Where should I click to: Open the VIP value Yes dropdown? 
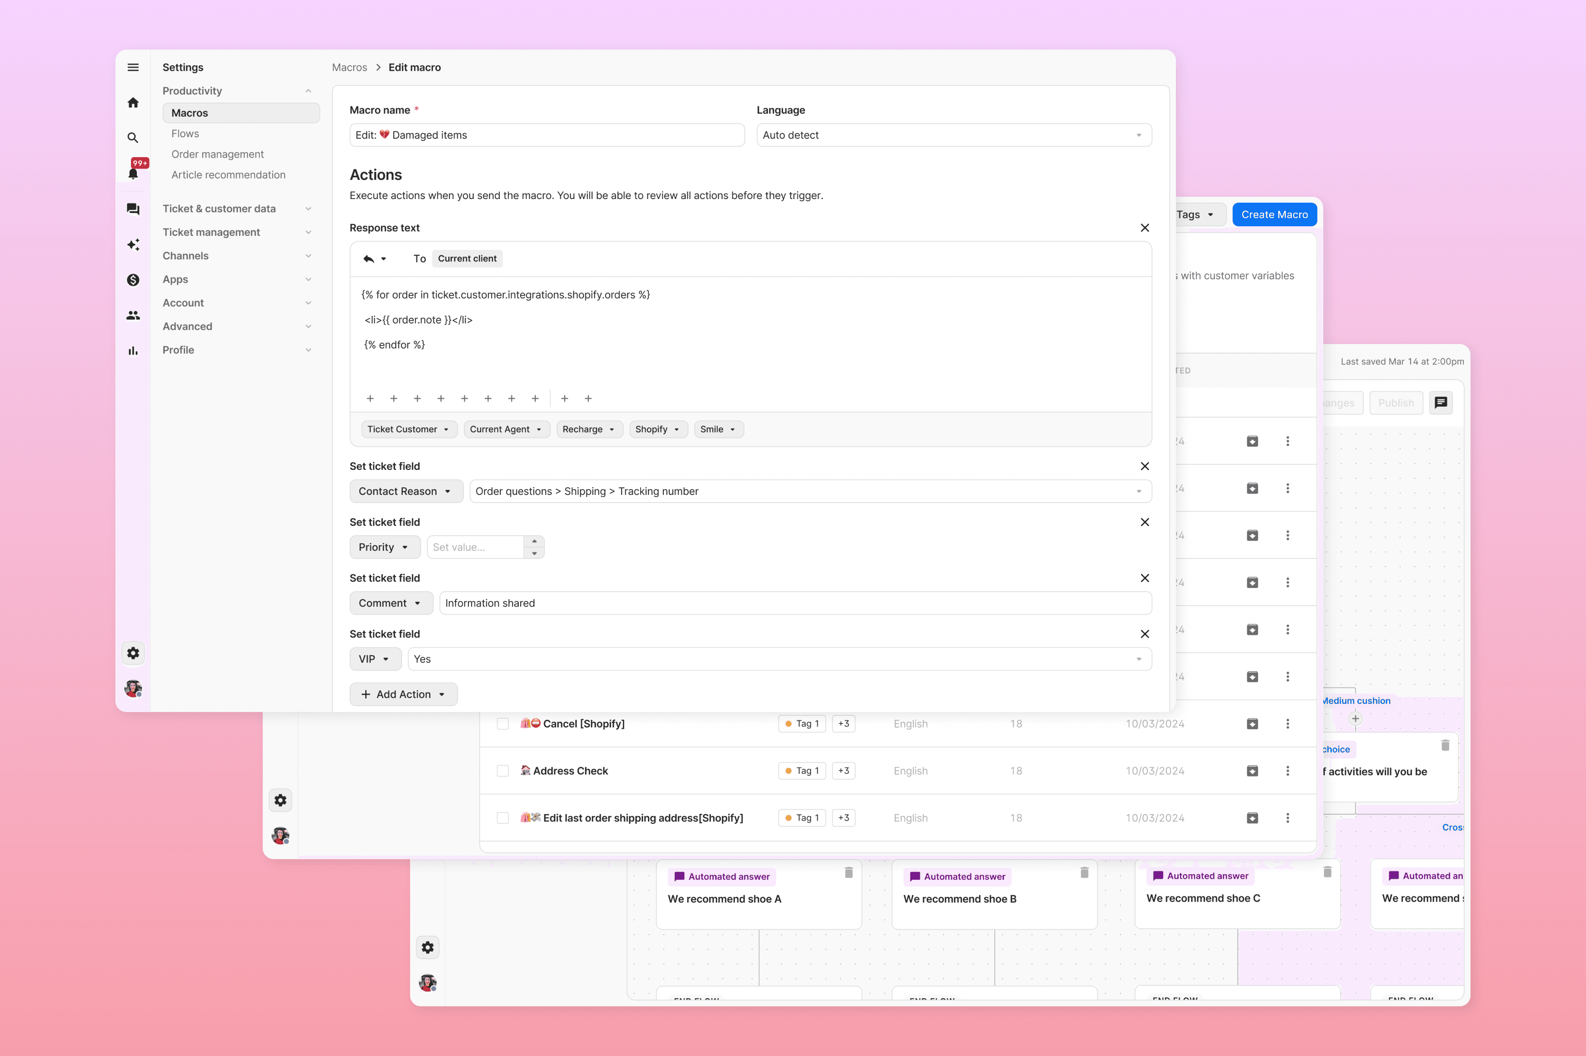click(779, 659)
